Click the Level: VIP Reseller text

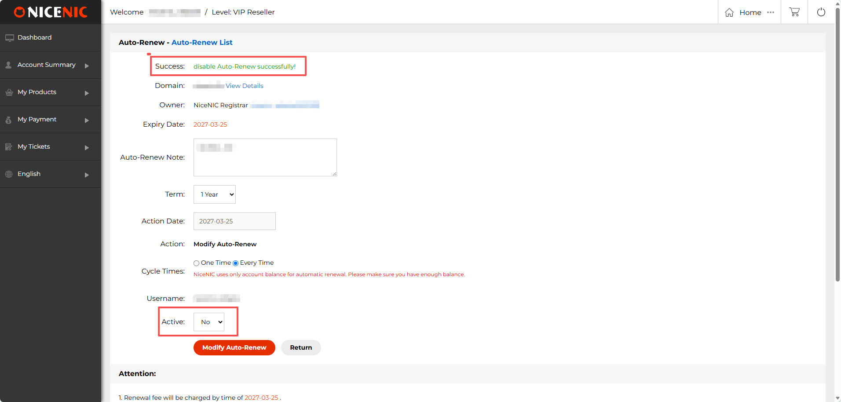coord(243,12)
